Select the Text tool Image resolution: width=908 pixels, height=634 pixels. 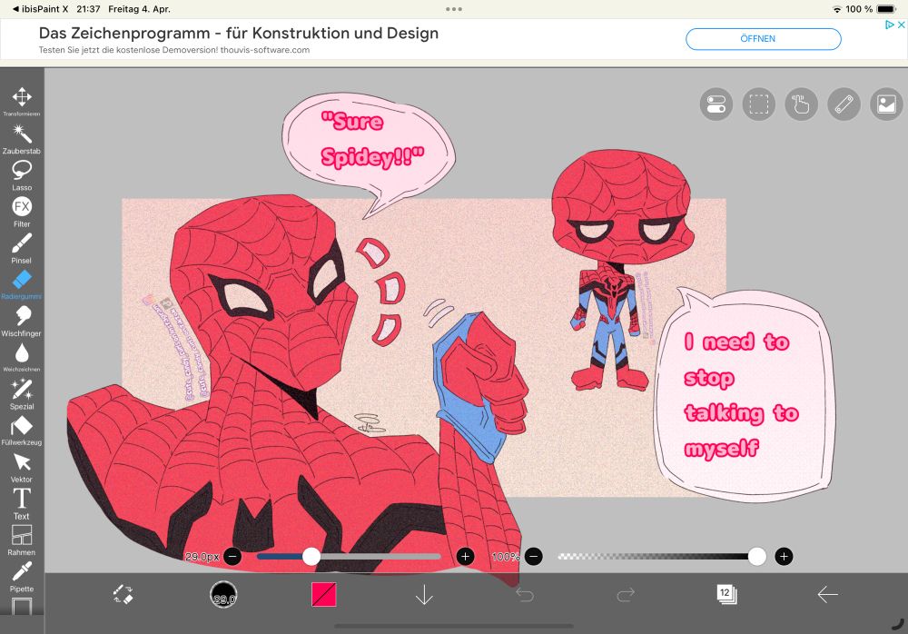[22, 504]
